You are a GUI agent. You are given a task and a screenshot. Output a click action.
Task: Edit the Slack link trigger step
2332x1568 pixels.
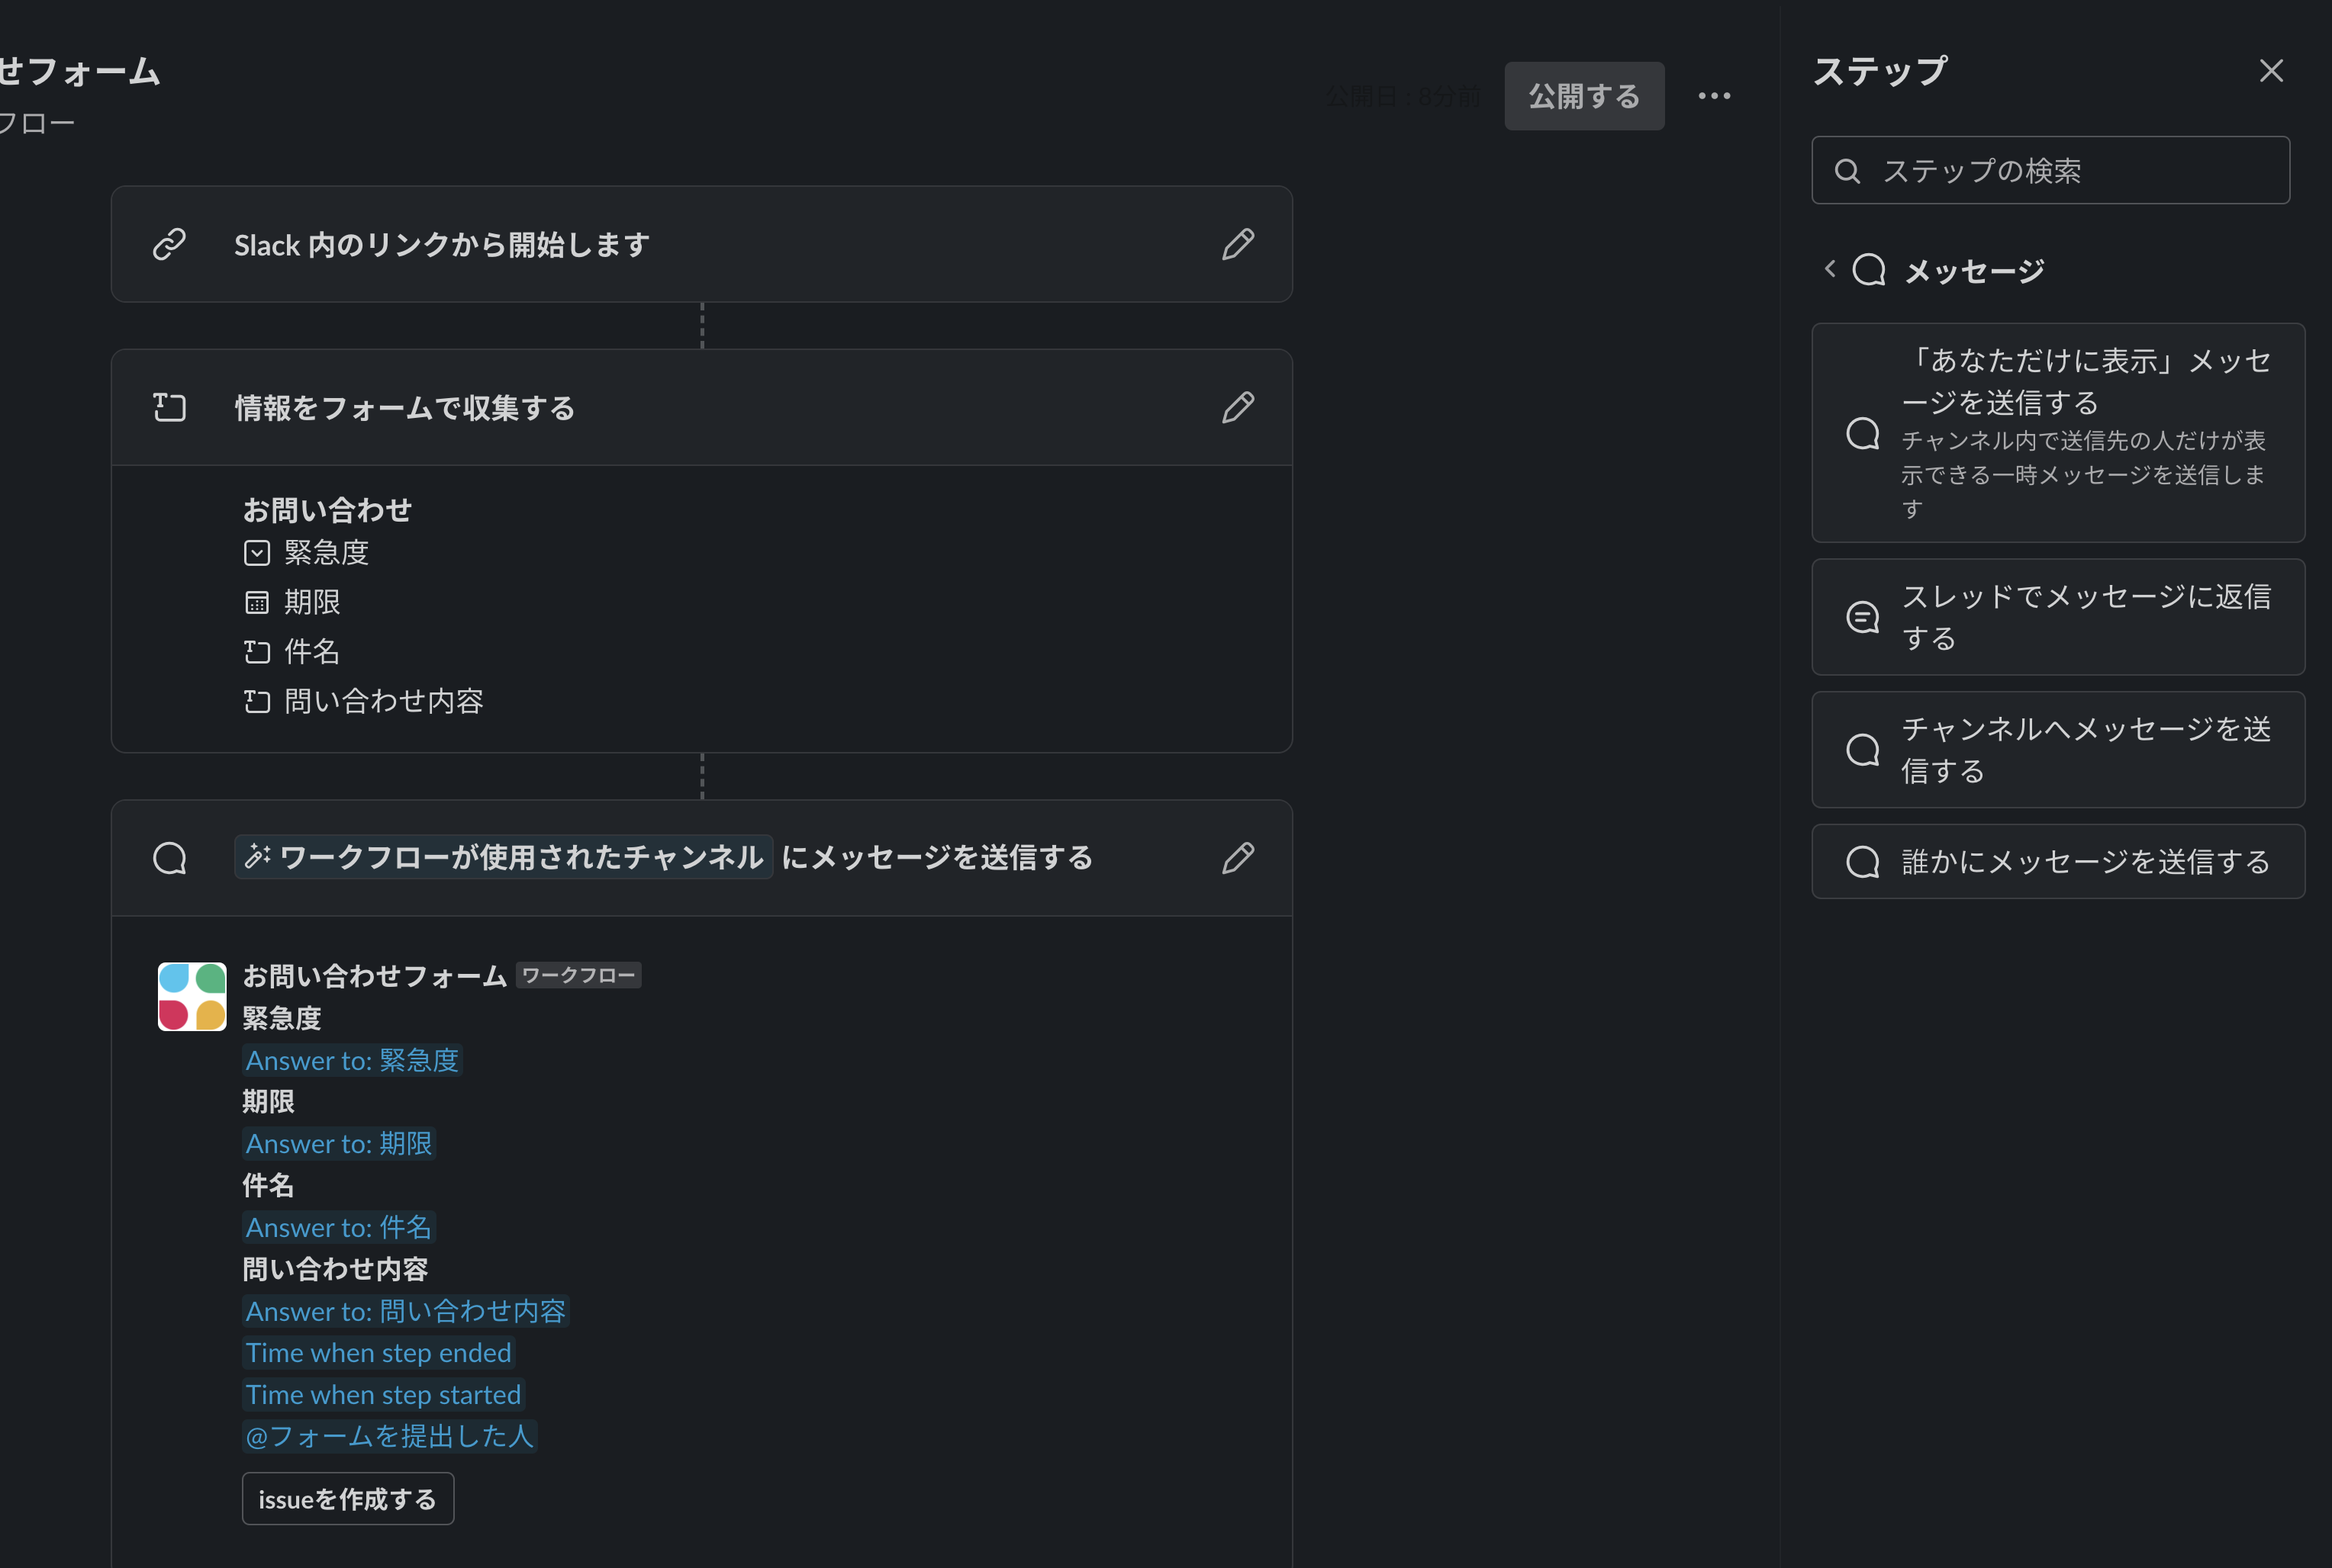coord(1238,244)
